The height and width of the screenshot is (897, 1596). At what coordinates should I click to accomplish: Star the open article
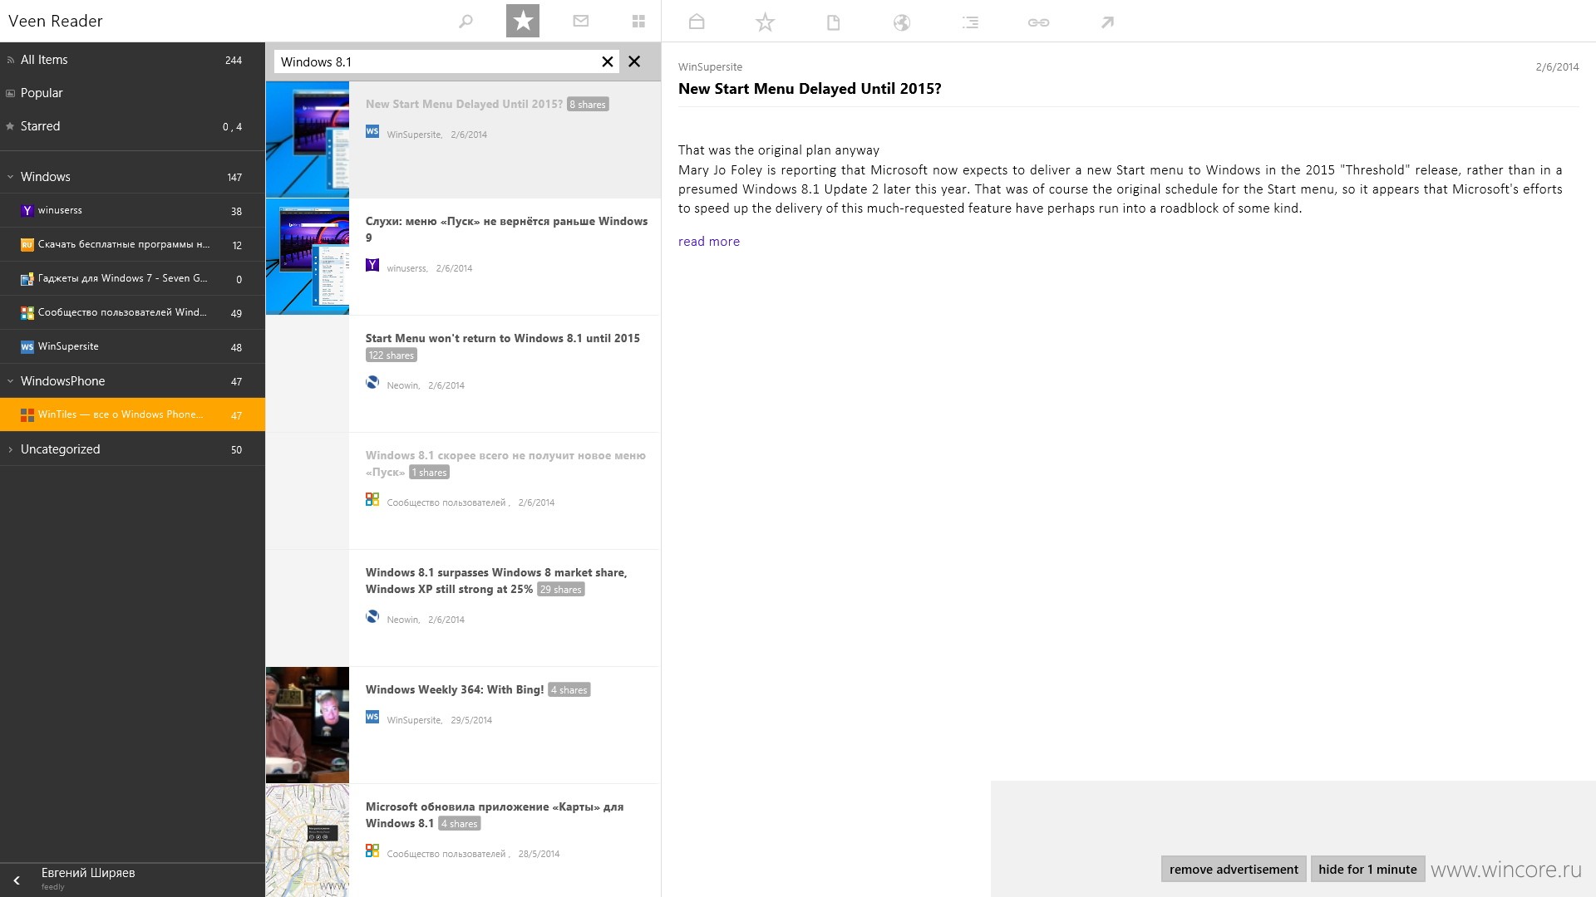(765, 22)
